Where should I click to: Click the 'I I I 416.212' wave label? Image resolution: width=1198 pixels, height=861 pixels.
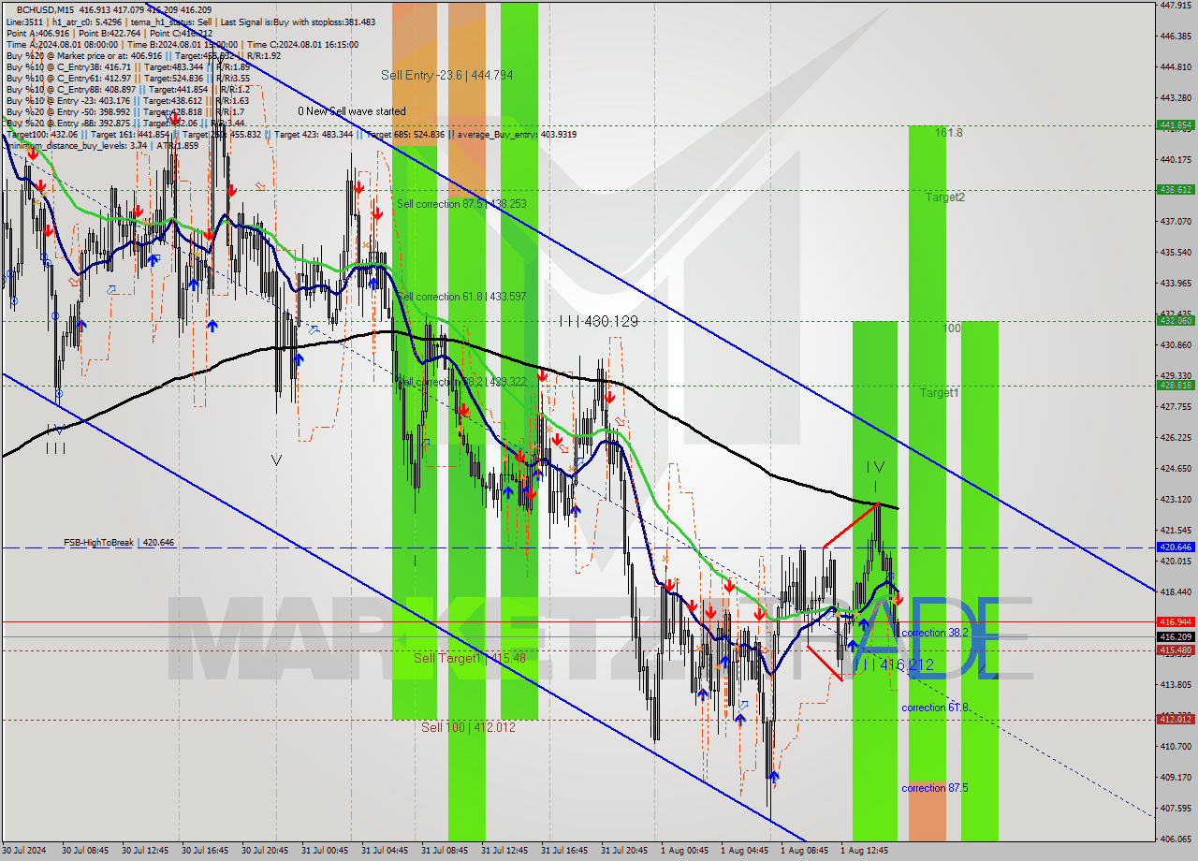893,664
